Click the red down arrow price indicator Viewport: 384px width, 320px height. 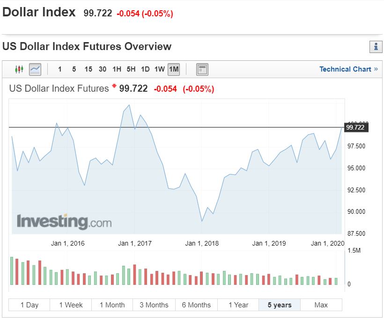coord(114,87)
